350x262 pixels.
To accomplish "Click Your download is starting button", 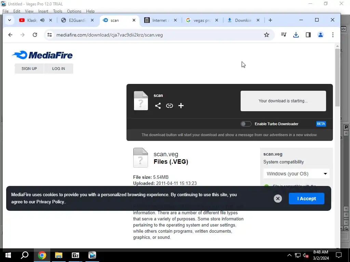I will coord(283,101).
